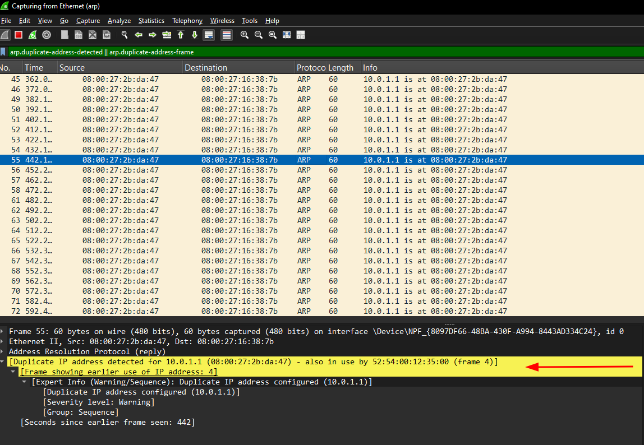Expand the Frame 55 details row

click(3, 332)
